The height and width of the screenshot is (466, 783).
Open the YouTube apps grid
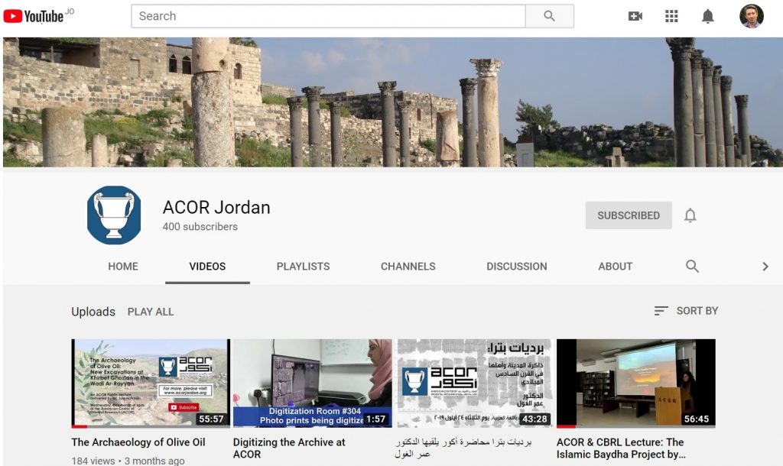pyautogui.click(x=671, y=15)
